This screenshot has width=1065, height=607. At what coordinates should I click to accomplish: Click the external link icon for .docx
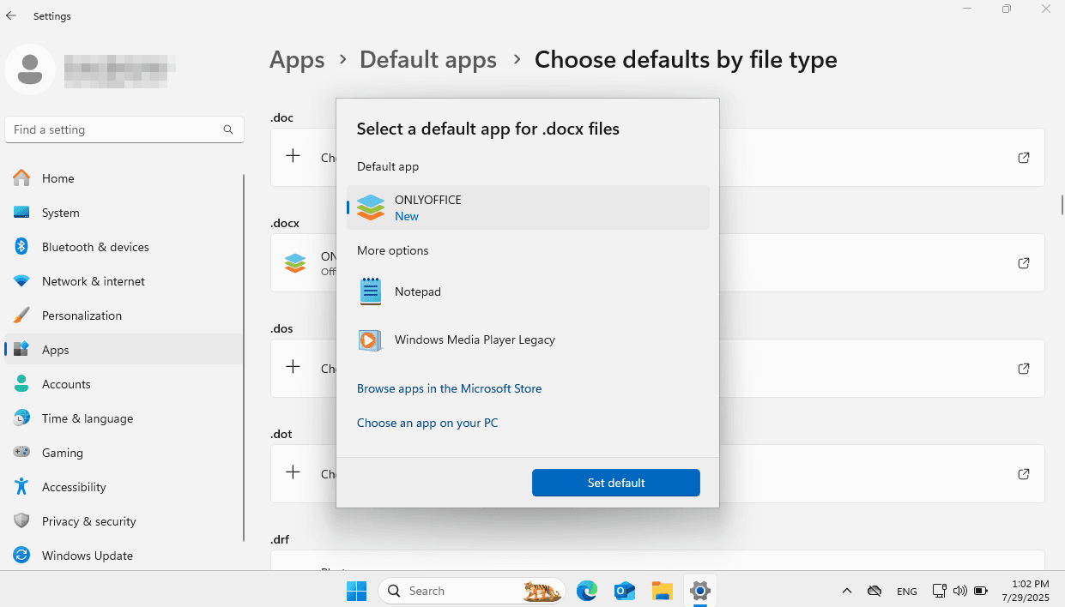[1023, 263]
